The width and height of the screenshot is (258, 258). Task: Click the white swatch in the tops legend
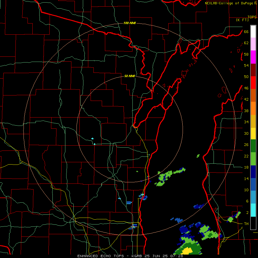[x=253, y=32]
